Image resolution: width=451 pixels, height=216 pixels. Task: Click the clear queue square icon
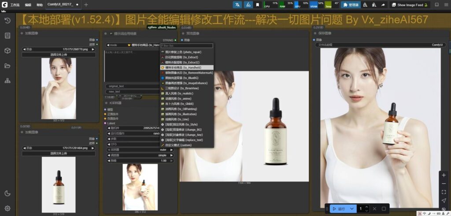pyautogui.click(x=384, y=209)
